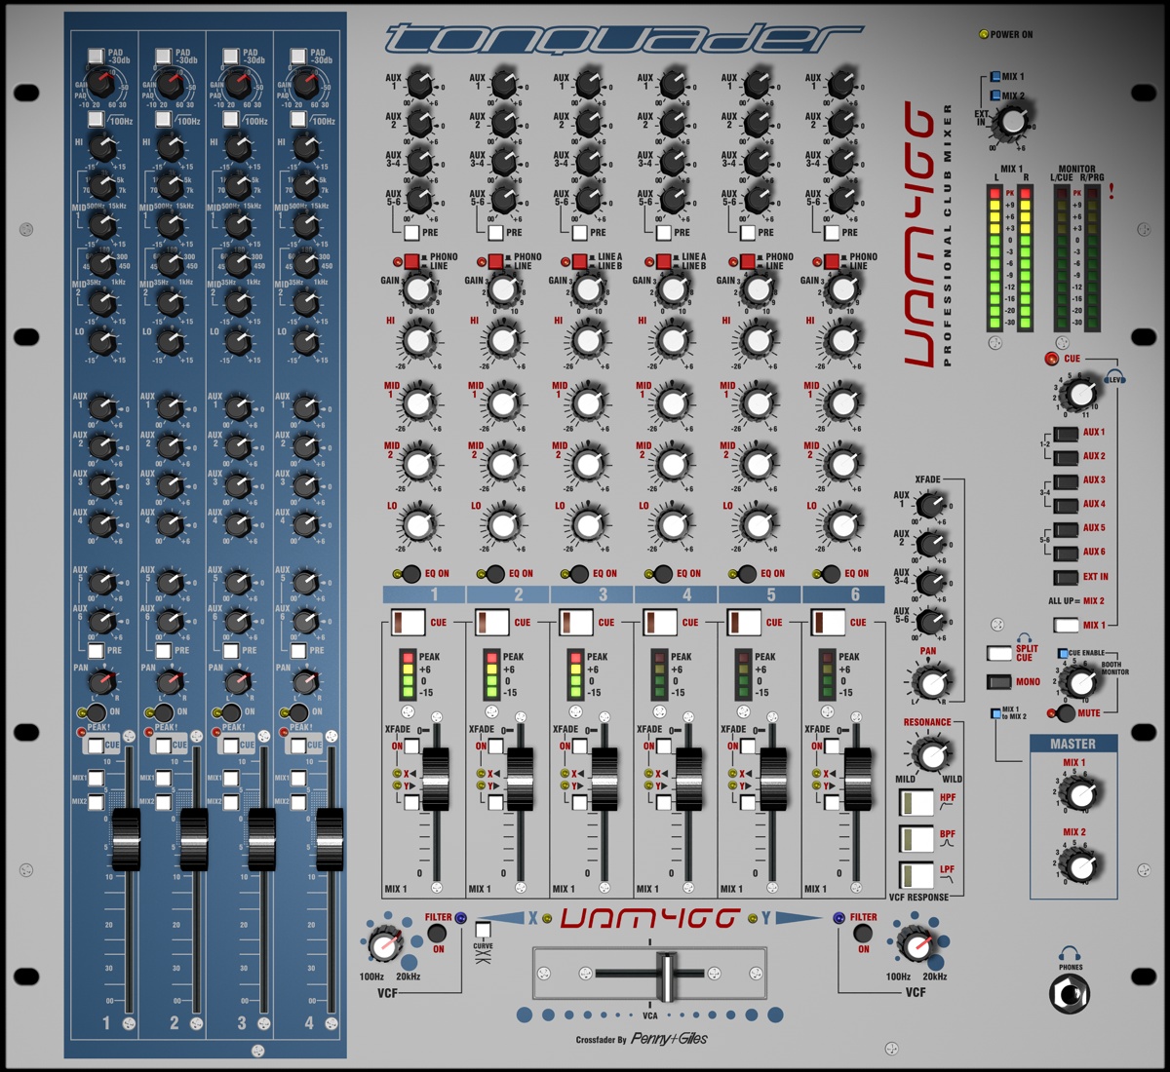Click channel 3 HI EQ knob
This screenshot has height=1072, width=1170.
point(587,341)
